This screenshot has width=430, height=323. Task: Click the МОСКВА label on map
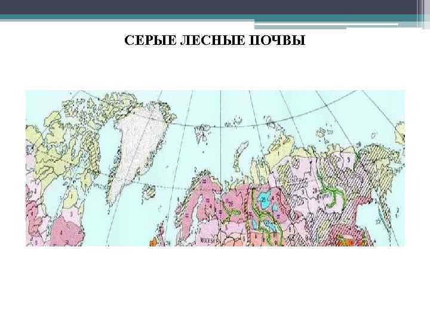pyautogui.click(x=209, y=240)
